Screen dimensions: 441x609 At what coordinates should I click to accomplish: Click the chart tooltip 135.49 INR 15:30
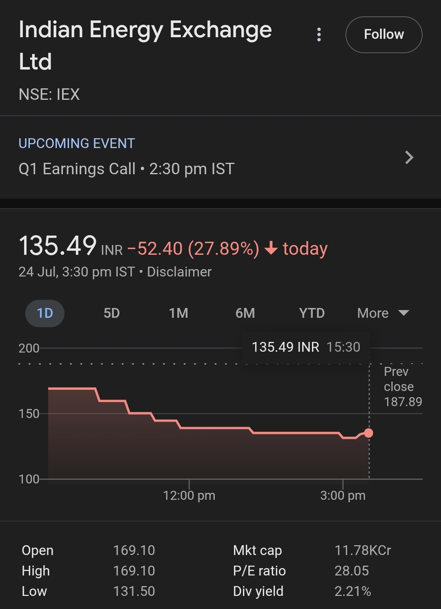pyautogui.click(x=306, y=347)
